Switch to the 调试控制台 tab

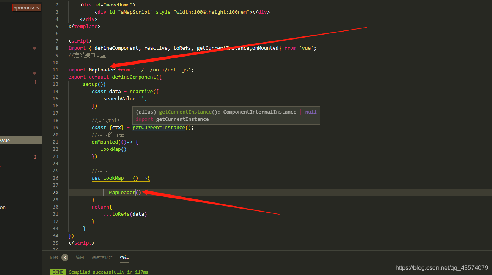102,258
